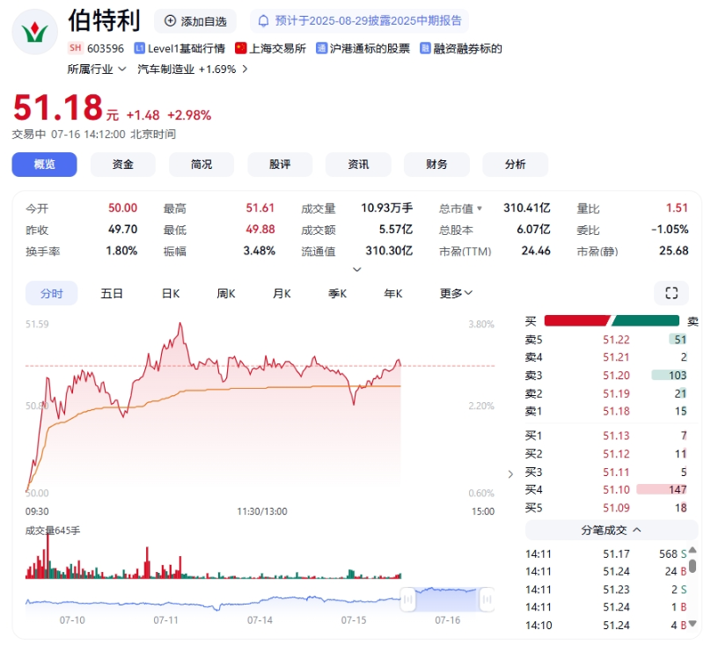Open the 财务 tab

pyautogui.click(x=436, y=165)
